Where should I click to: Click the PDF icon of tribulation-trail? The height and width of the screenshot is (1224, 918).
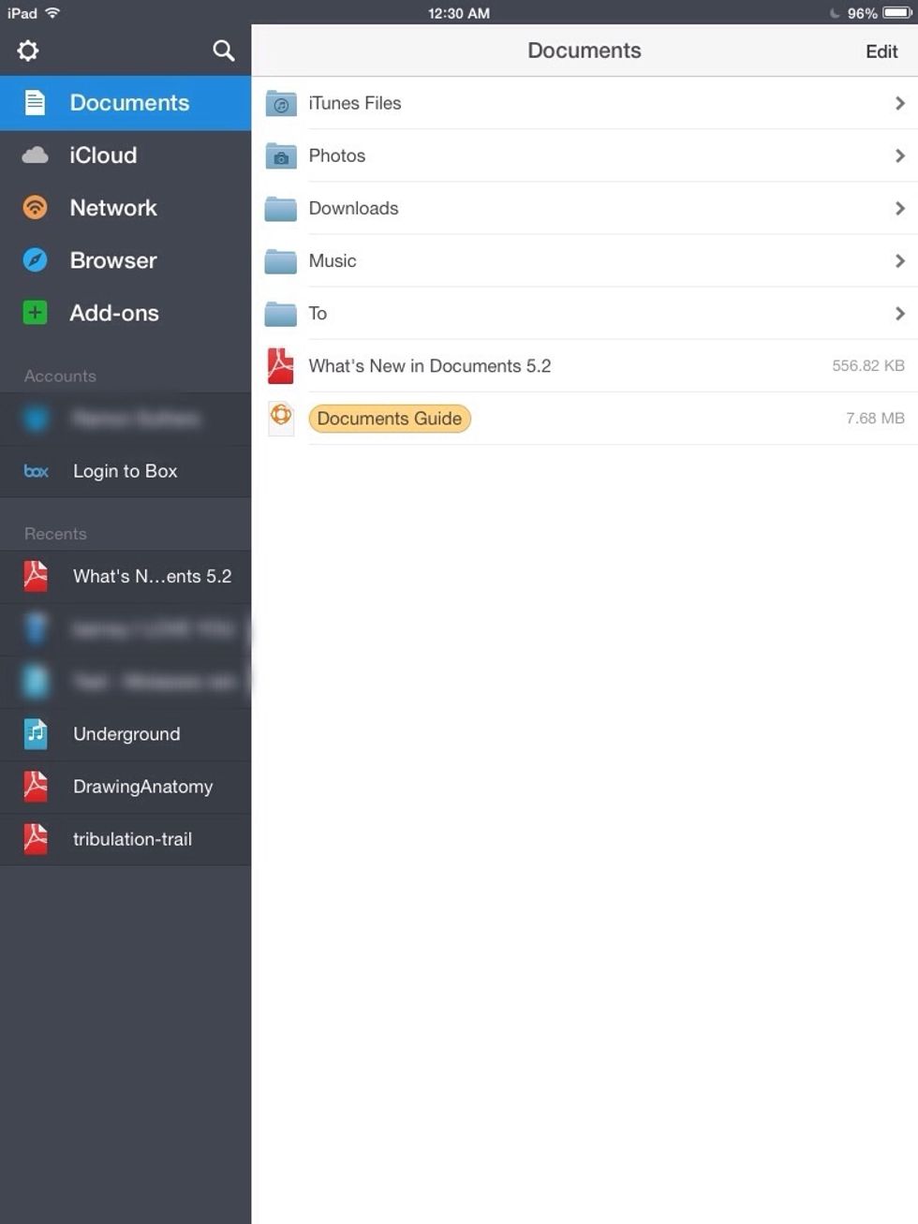click(x=35, y=839)
